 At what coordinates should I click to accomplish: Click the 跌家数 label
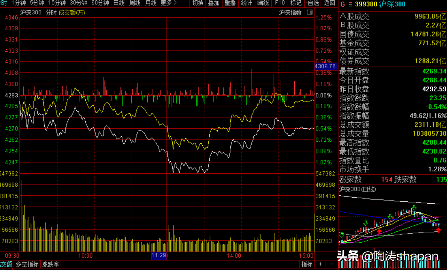click(405, 180)
